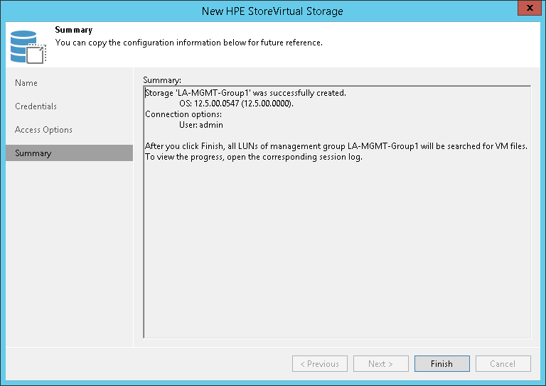The image size is (546, 386).
Task: Click the Previous button
Action: 320,363
